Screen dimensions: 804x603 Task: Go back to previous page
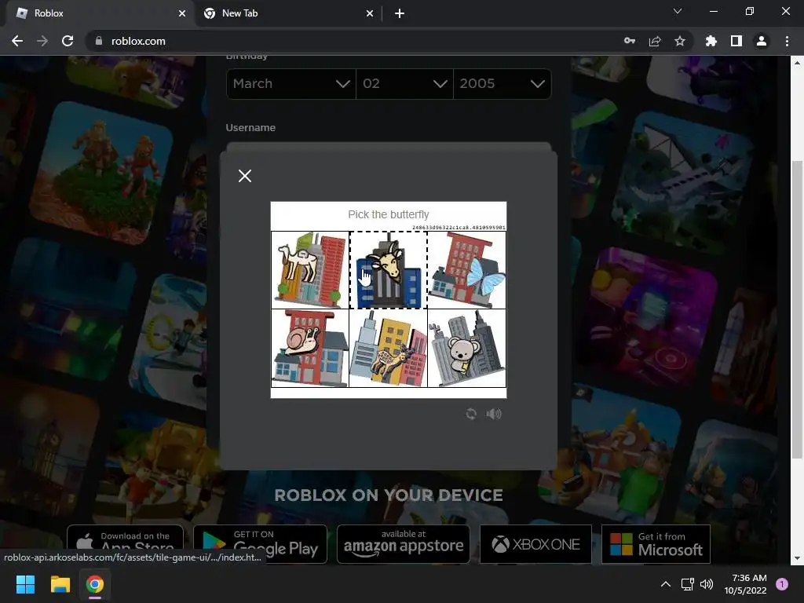17,41
